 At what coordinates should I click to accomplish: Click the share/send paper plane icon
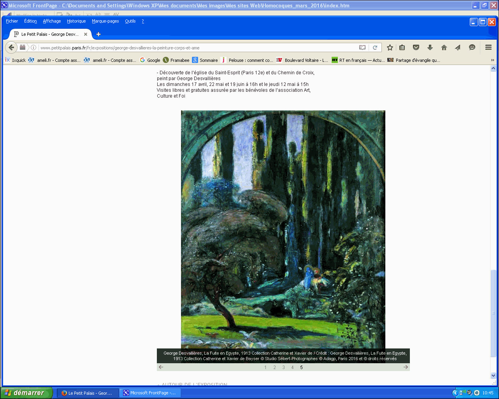(x=458, y=47)
